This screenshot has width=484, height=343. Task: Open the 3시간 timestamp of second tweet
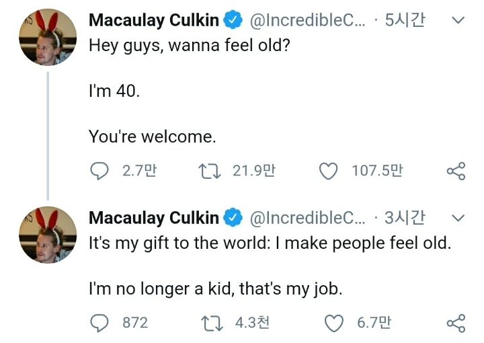pos(405,218)
